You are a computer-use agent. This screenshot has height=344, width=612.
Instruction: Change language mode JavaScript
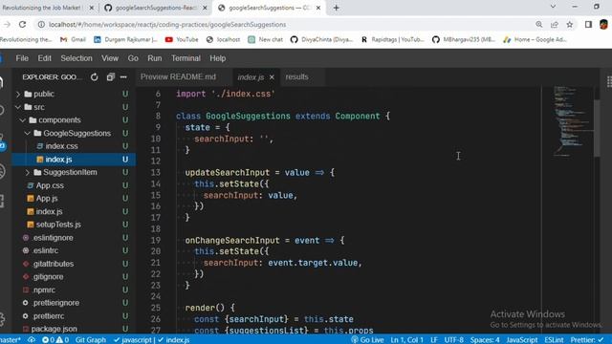tap(521, 340)
